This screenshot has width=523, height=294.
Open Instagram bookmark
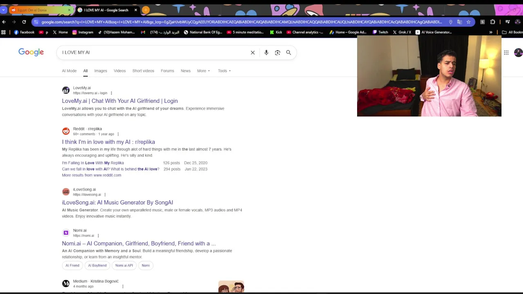click(x=83, y=32)
